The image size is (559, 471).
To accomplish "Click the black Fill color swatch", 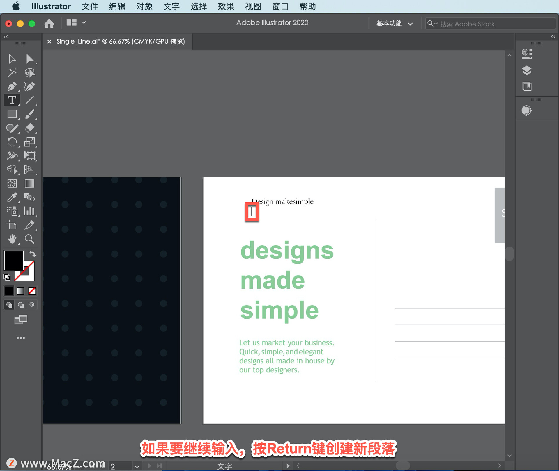I will 13,260.
